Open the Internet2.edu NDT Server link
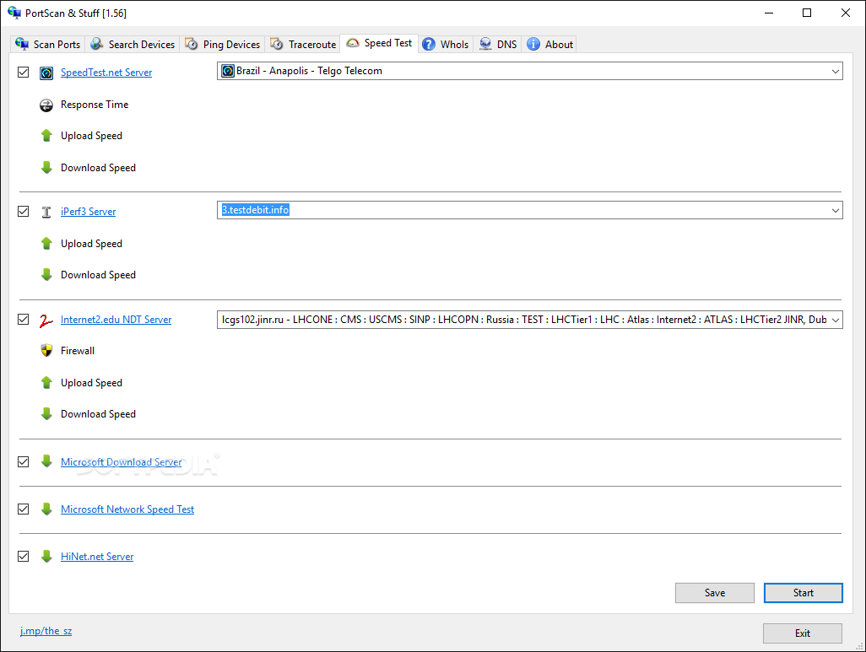Image resolution: width=866 pixels, height=652 pixels. (x=116, y=320)
